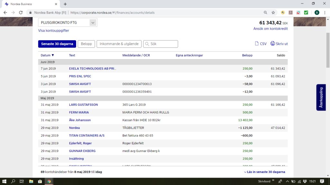Click the Maj 2019 group header
Image resolution: width=330 pixels, height=185 pixels.
[163, 98]
